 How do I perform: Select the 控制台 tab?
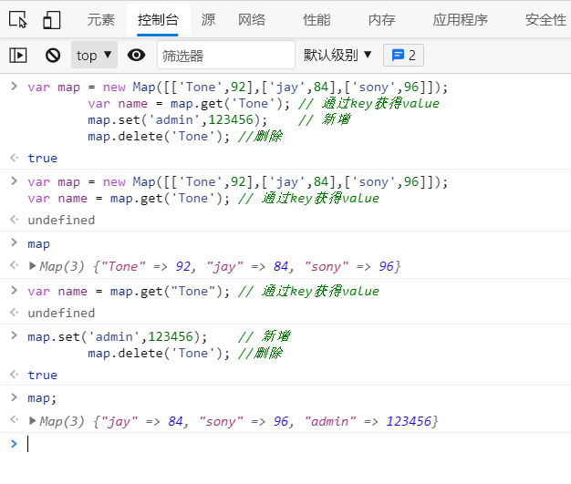[158, 19]
